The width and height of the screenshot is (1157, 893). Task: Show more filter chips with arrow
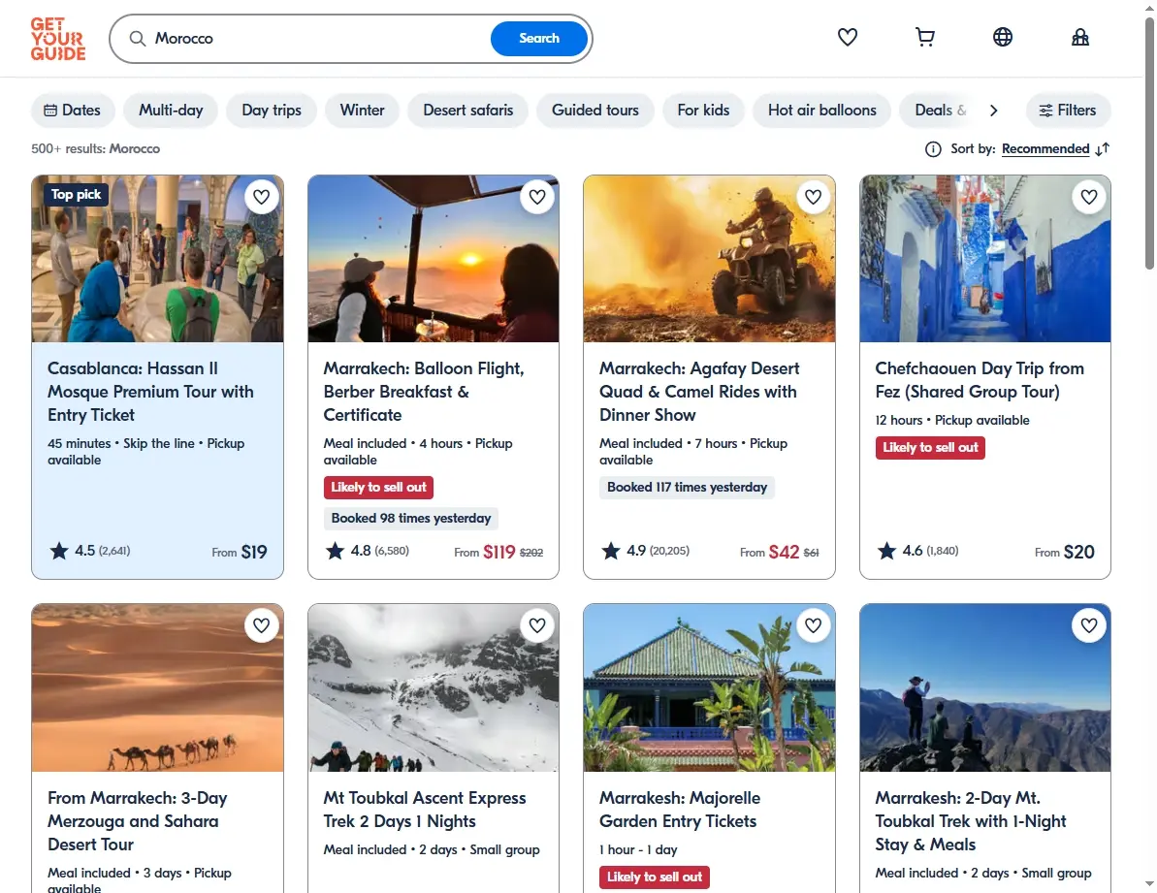click(993, 110)
